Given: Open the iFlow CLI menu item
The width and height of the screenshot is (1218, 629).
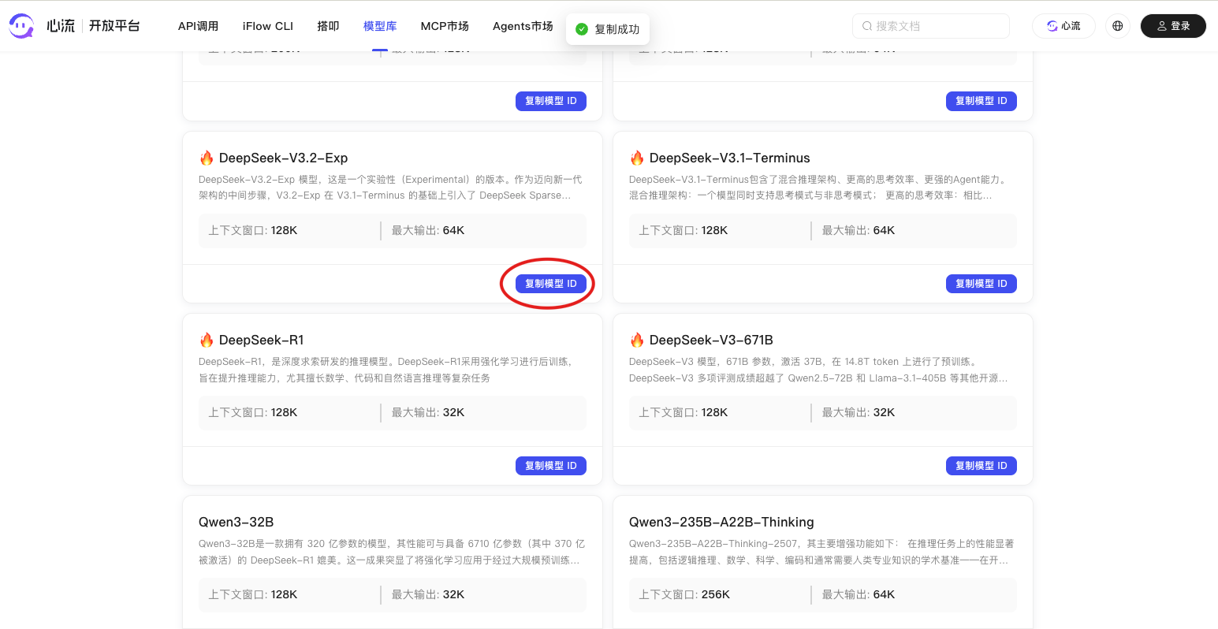Looking at the screenshot, I should pyautogui.click(x=268, y=26).
